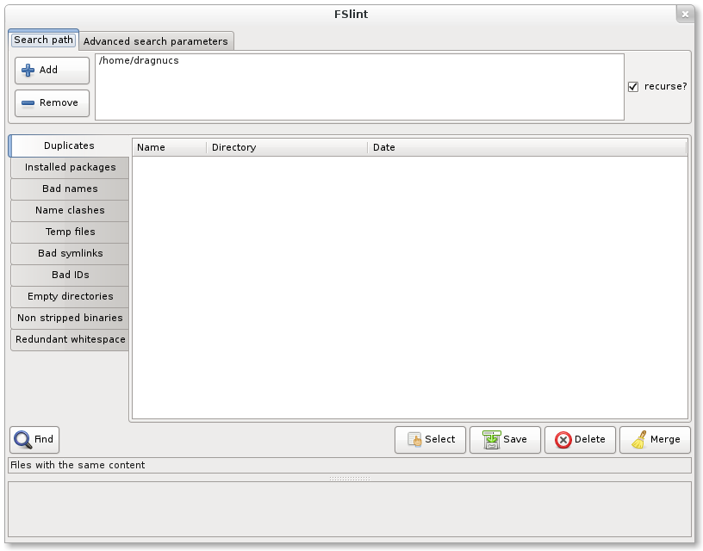
Task: Click the 'Files with the same content' status text
Action: pos(78,465)
